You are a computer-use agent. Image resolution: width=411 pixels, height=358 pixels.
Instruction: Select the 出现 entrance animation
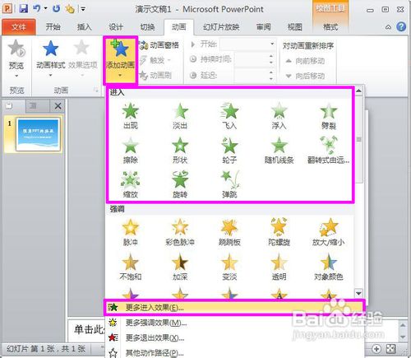coord(131,116)
